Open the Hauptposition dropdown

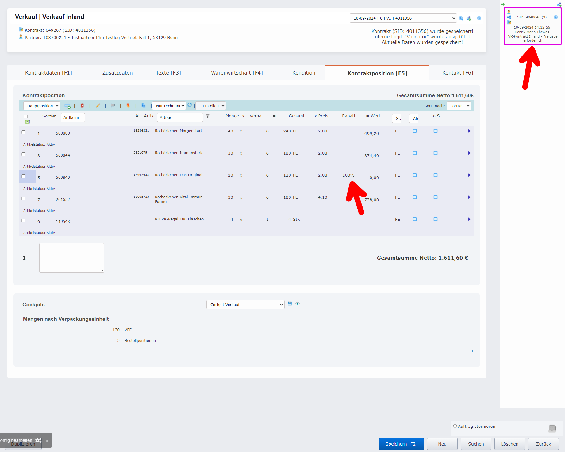[42, 106]
